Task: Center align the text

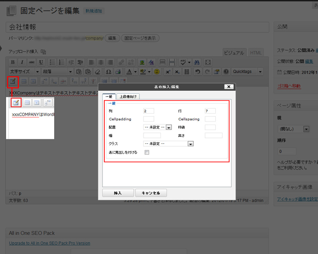Action: point(101,62)
